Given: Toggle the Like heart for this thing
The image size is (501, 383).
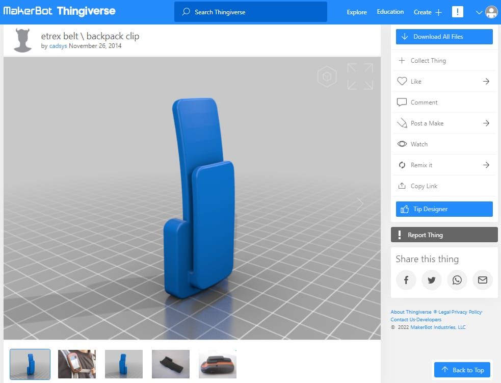Looking at the screenshot, I should point(403,81).
